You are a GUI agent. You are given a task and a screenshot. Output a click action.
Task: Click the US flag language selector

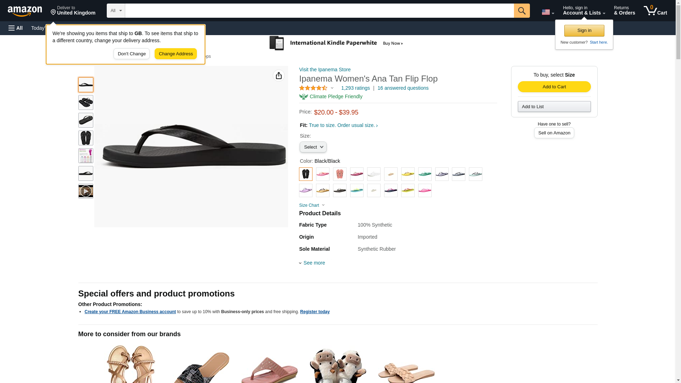[548, 12]
